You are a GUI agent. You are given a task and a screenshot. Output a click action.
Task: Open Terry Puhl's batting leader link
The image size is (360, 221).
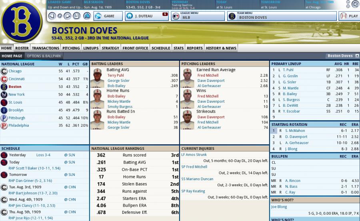(116, 75)
